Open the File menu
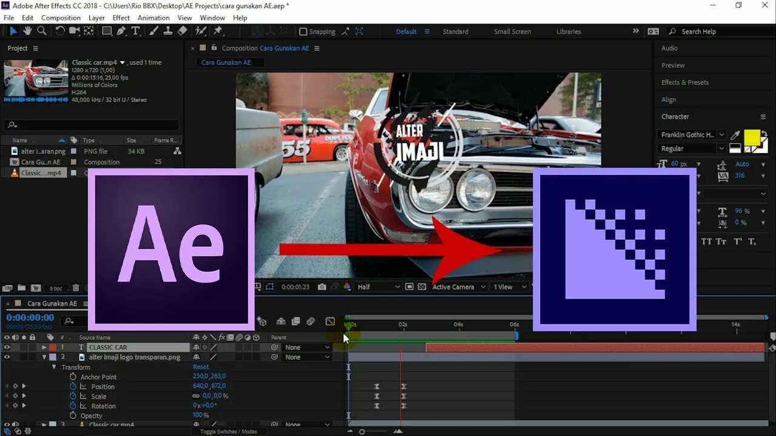776x436 pixels. (x=8, y=18)
